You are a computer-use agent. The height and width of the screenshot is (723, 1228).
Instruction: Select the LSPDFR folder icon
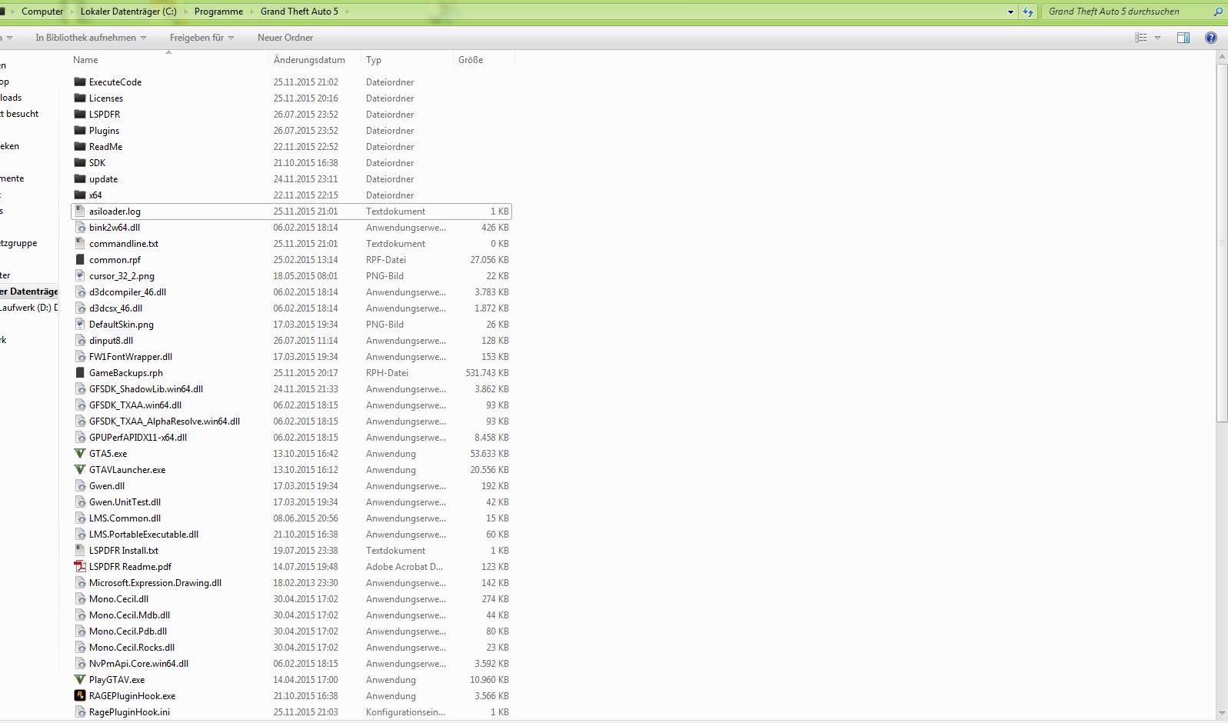80,114
